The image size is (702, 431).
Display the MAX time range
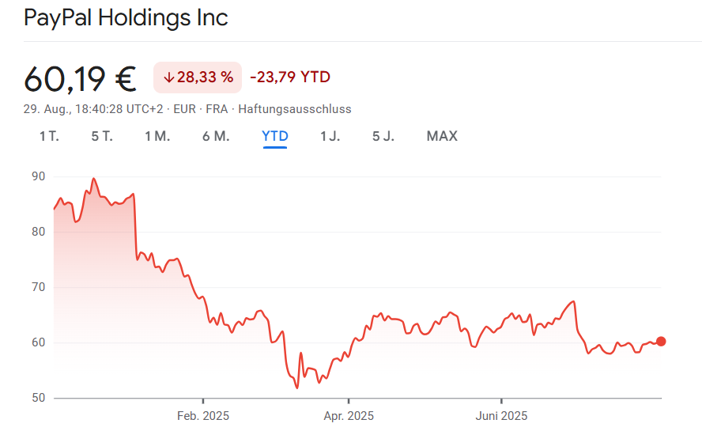click(x=442, y=136)
